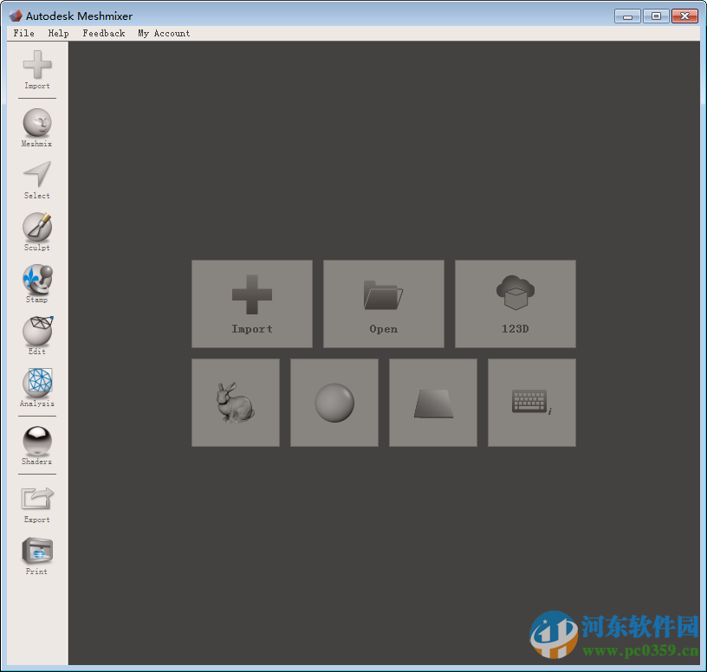Open the My Account menu
This screenshot has height=672, width=707.
[x=164, y=33]
